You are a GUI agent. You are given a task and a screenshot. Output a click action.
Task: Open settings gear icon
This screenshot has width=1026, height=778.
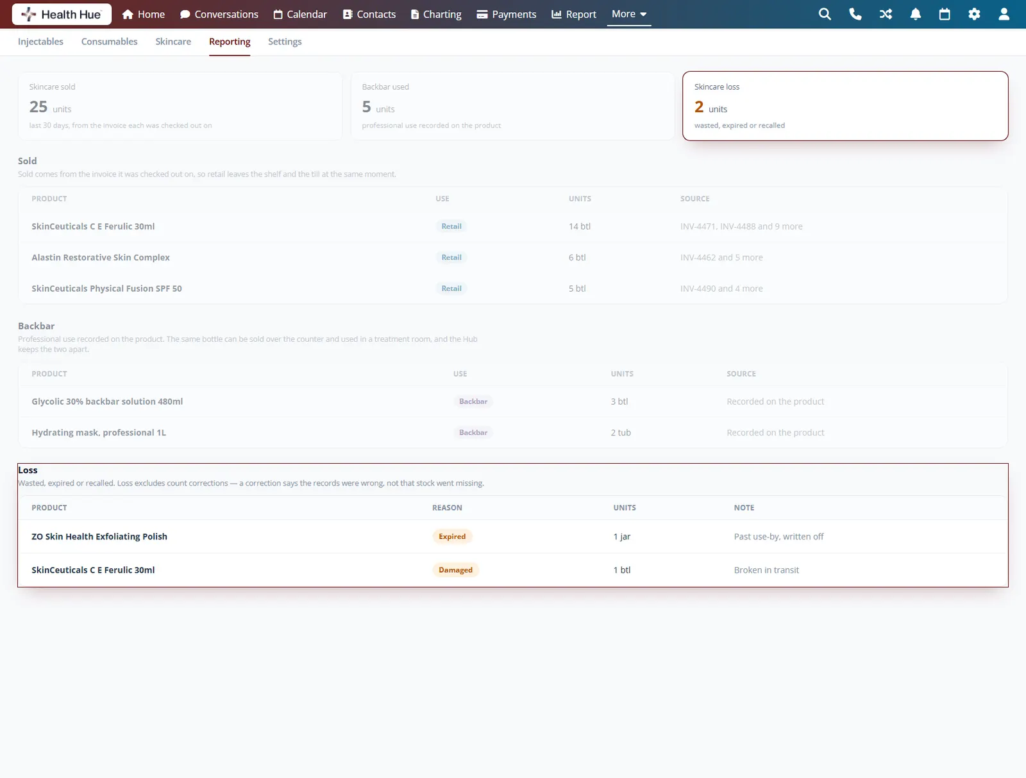click(x=974, y=14)
